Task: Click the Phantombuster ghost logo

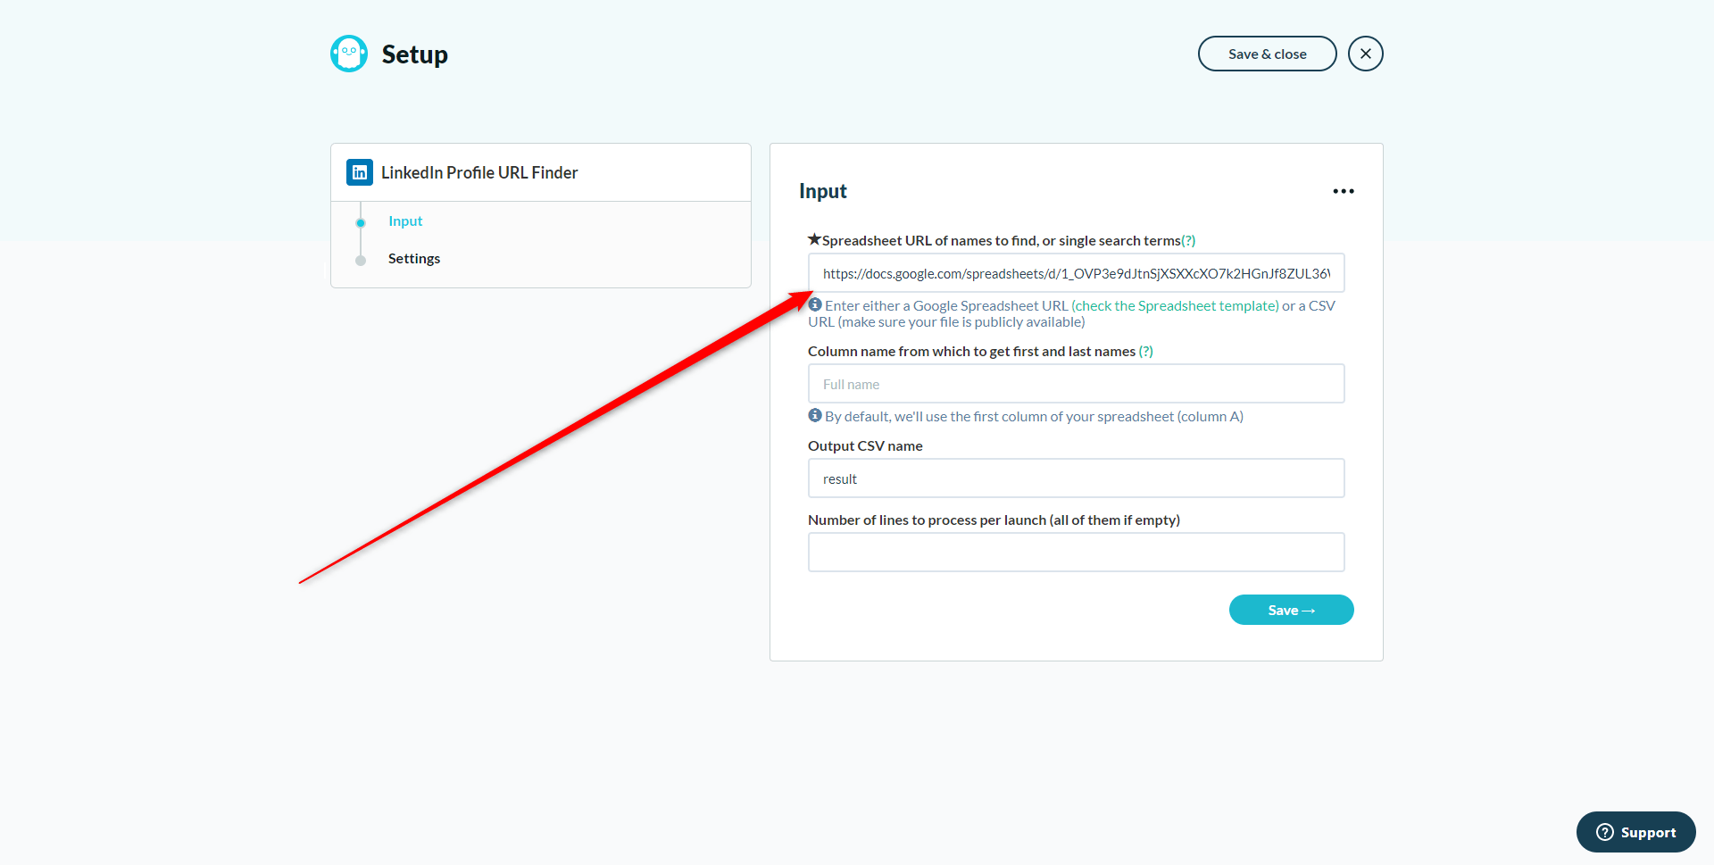Action: click(x=349, y=54)
